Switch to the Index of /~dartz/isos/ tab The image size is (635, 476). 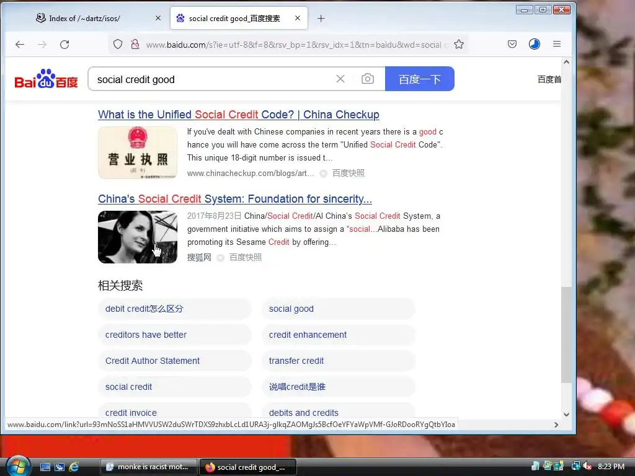point(84,18)
